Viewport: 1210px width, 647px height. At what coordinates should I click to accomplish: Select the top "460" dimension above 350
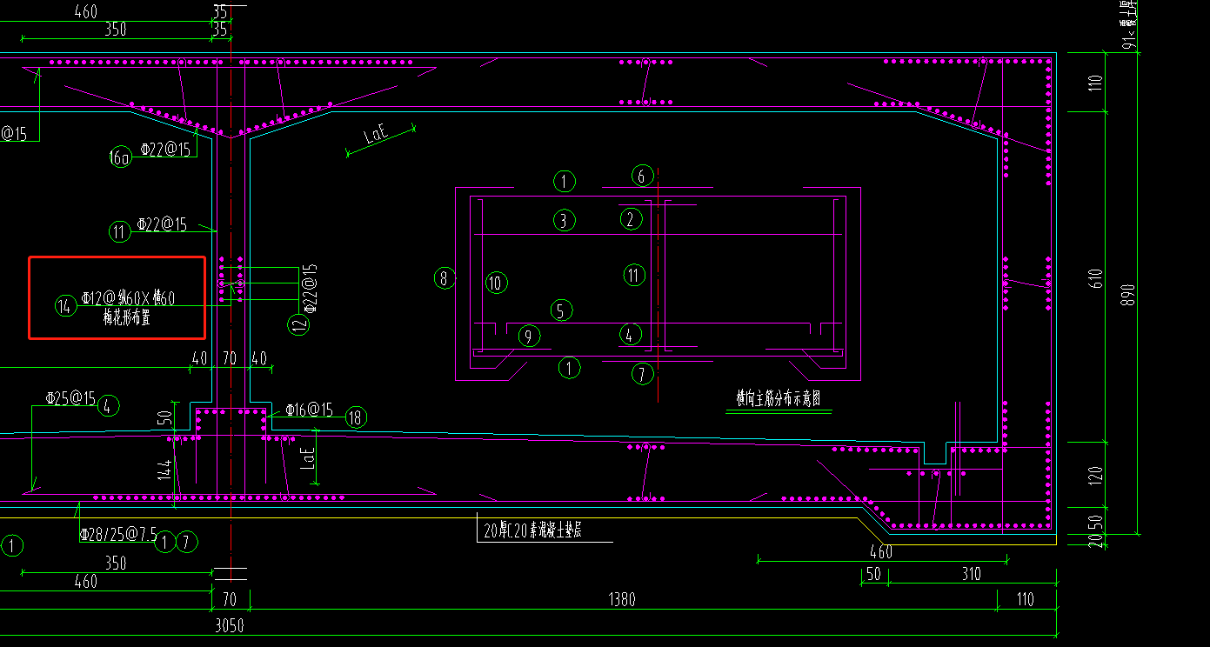(85, 12)
